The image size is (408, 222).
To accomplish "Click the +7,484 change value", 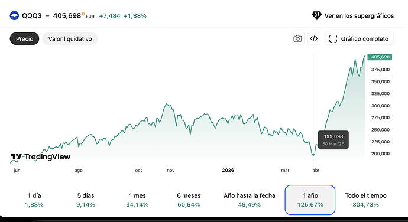I will point(109,16).
